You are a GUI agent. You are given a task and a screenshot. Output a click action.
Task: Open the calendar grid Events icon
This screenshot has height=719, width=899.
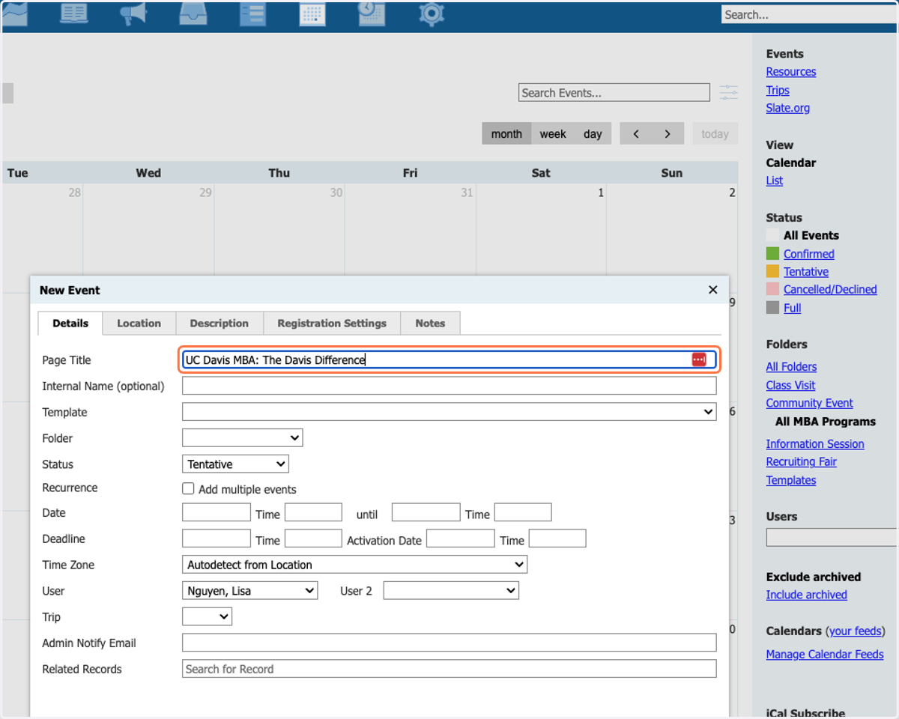[x=312, y=14]
